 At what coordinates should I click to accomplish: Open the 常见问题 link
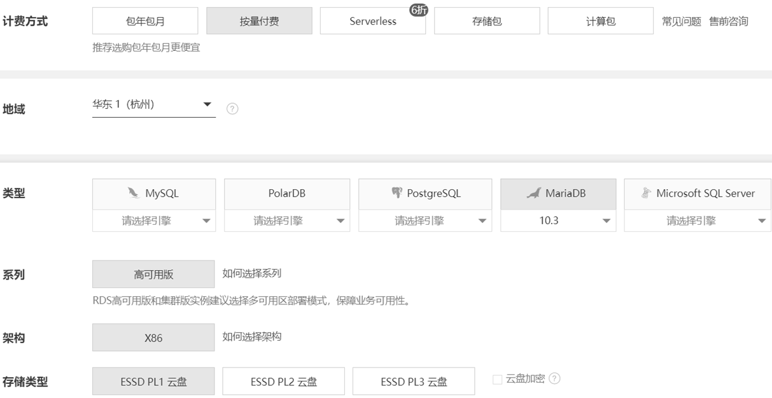(x=681, y=22)
